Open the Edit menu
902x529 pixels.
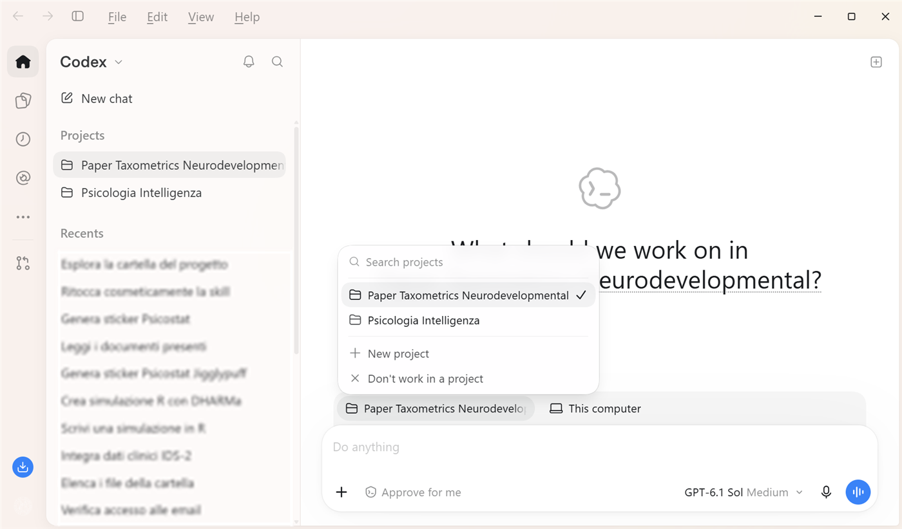157,17
